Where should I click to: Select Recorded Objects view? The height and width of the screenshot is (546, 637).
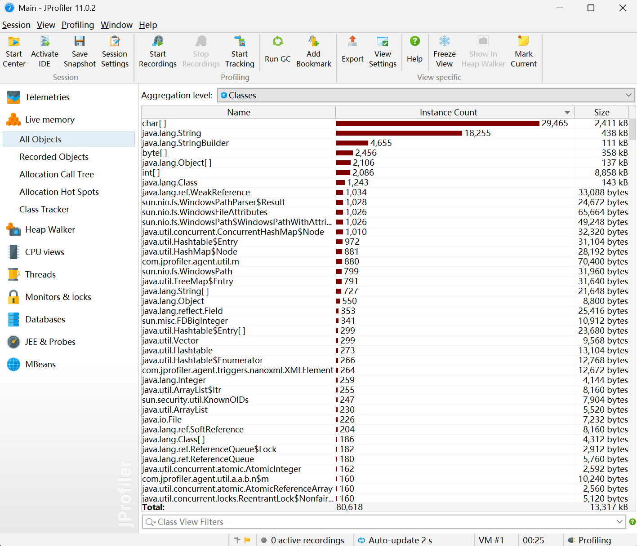tap(54, 157)
